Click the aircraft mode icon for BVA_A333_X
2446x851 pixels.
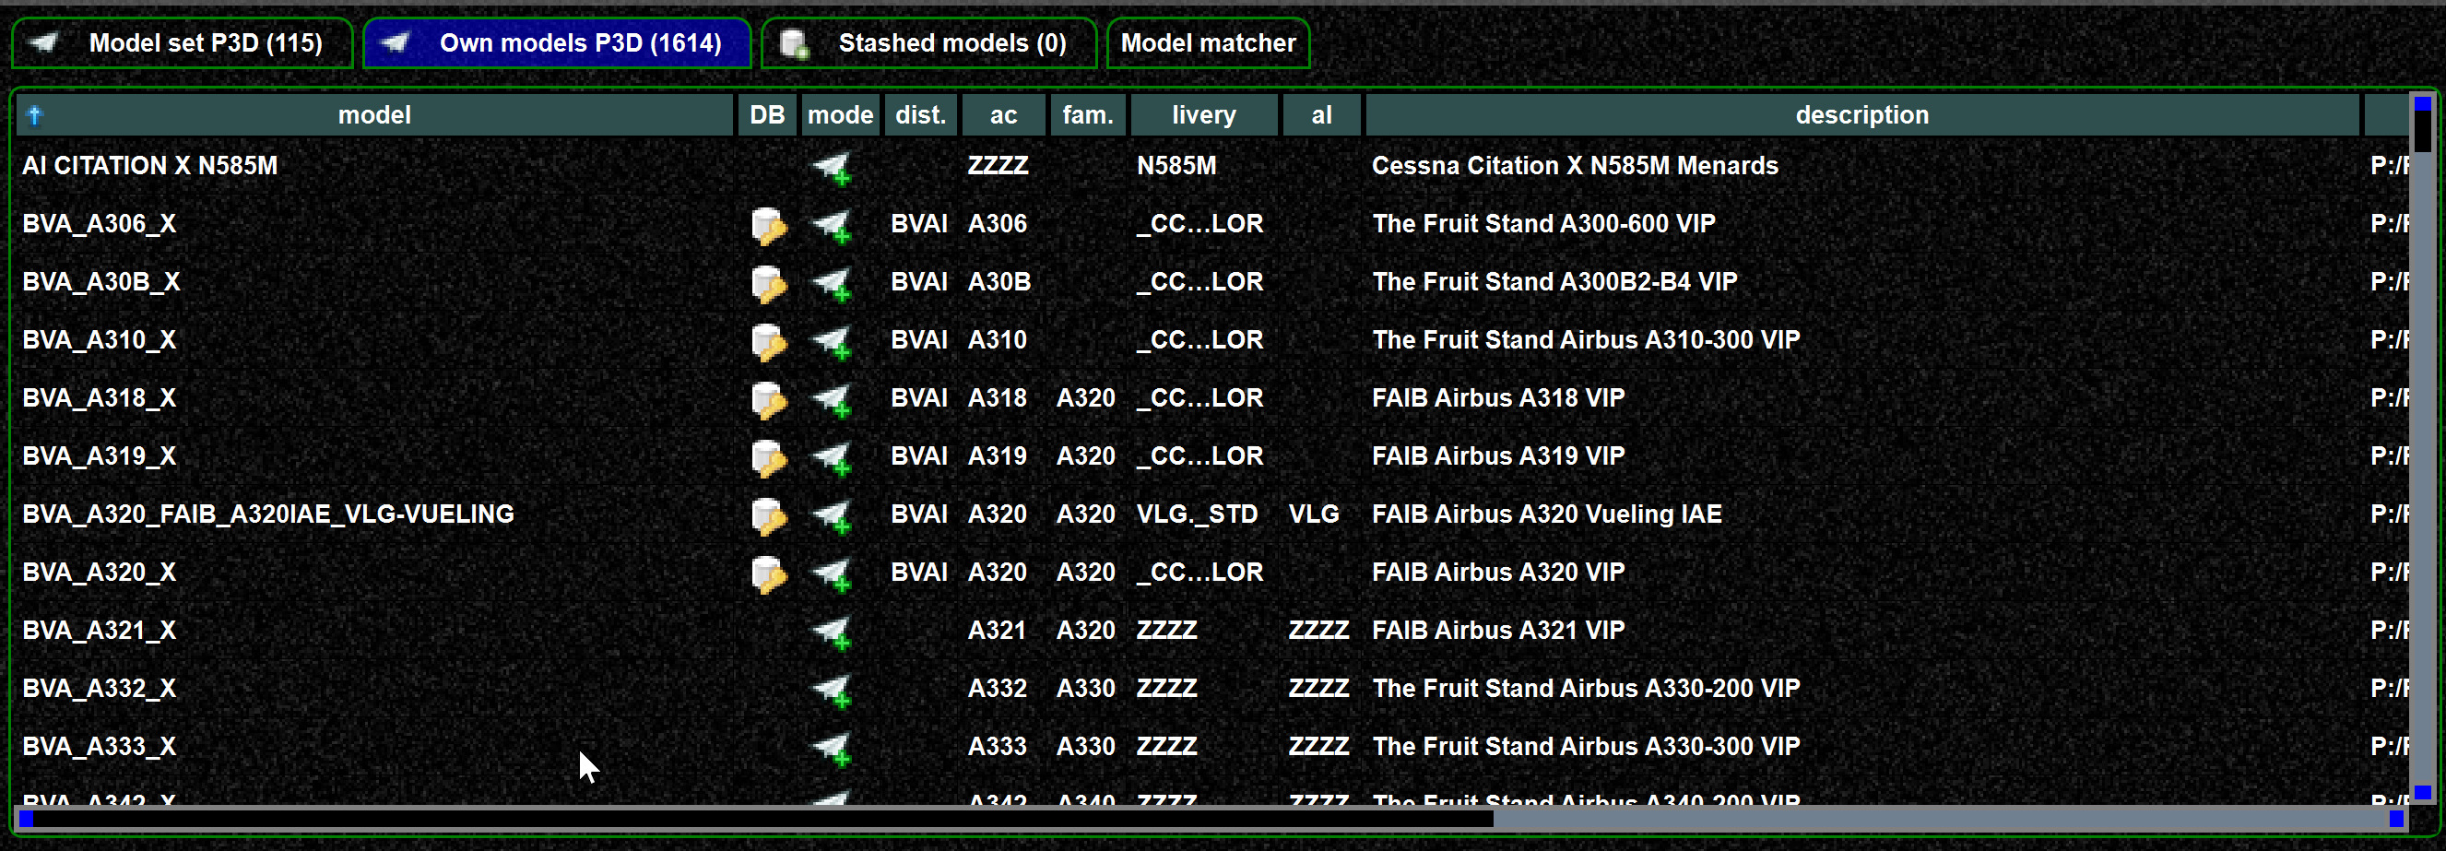pos(831,748)
